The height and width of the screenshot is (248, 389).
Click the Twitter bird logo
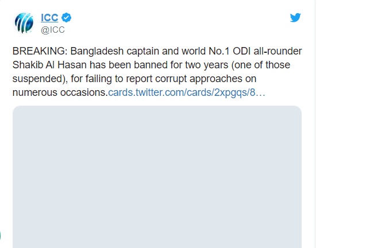click(295, 18)
